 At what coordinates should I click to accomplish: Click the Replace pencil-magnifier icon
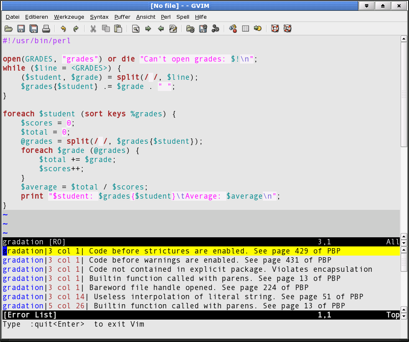coord(173,29)
